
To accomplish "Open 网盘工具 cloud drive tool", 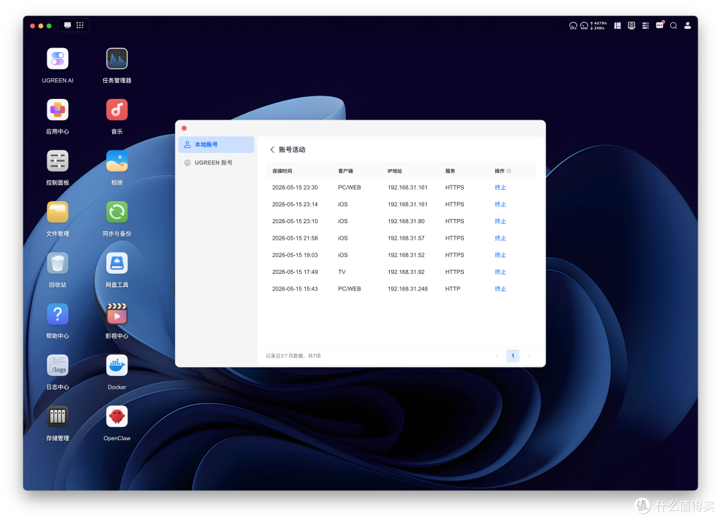I will point(117,263).
